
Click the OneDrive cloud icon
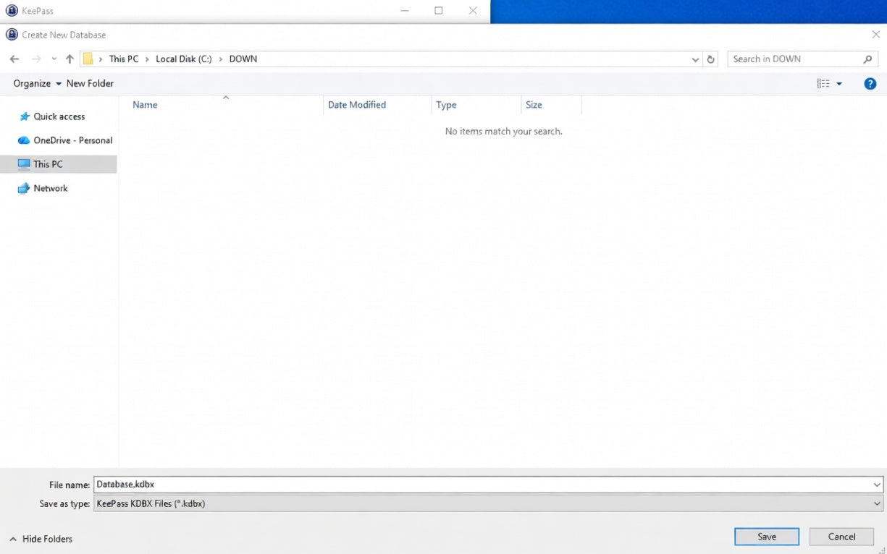tap(24, 140)
